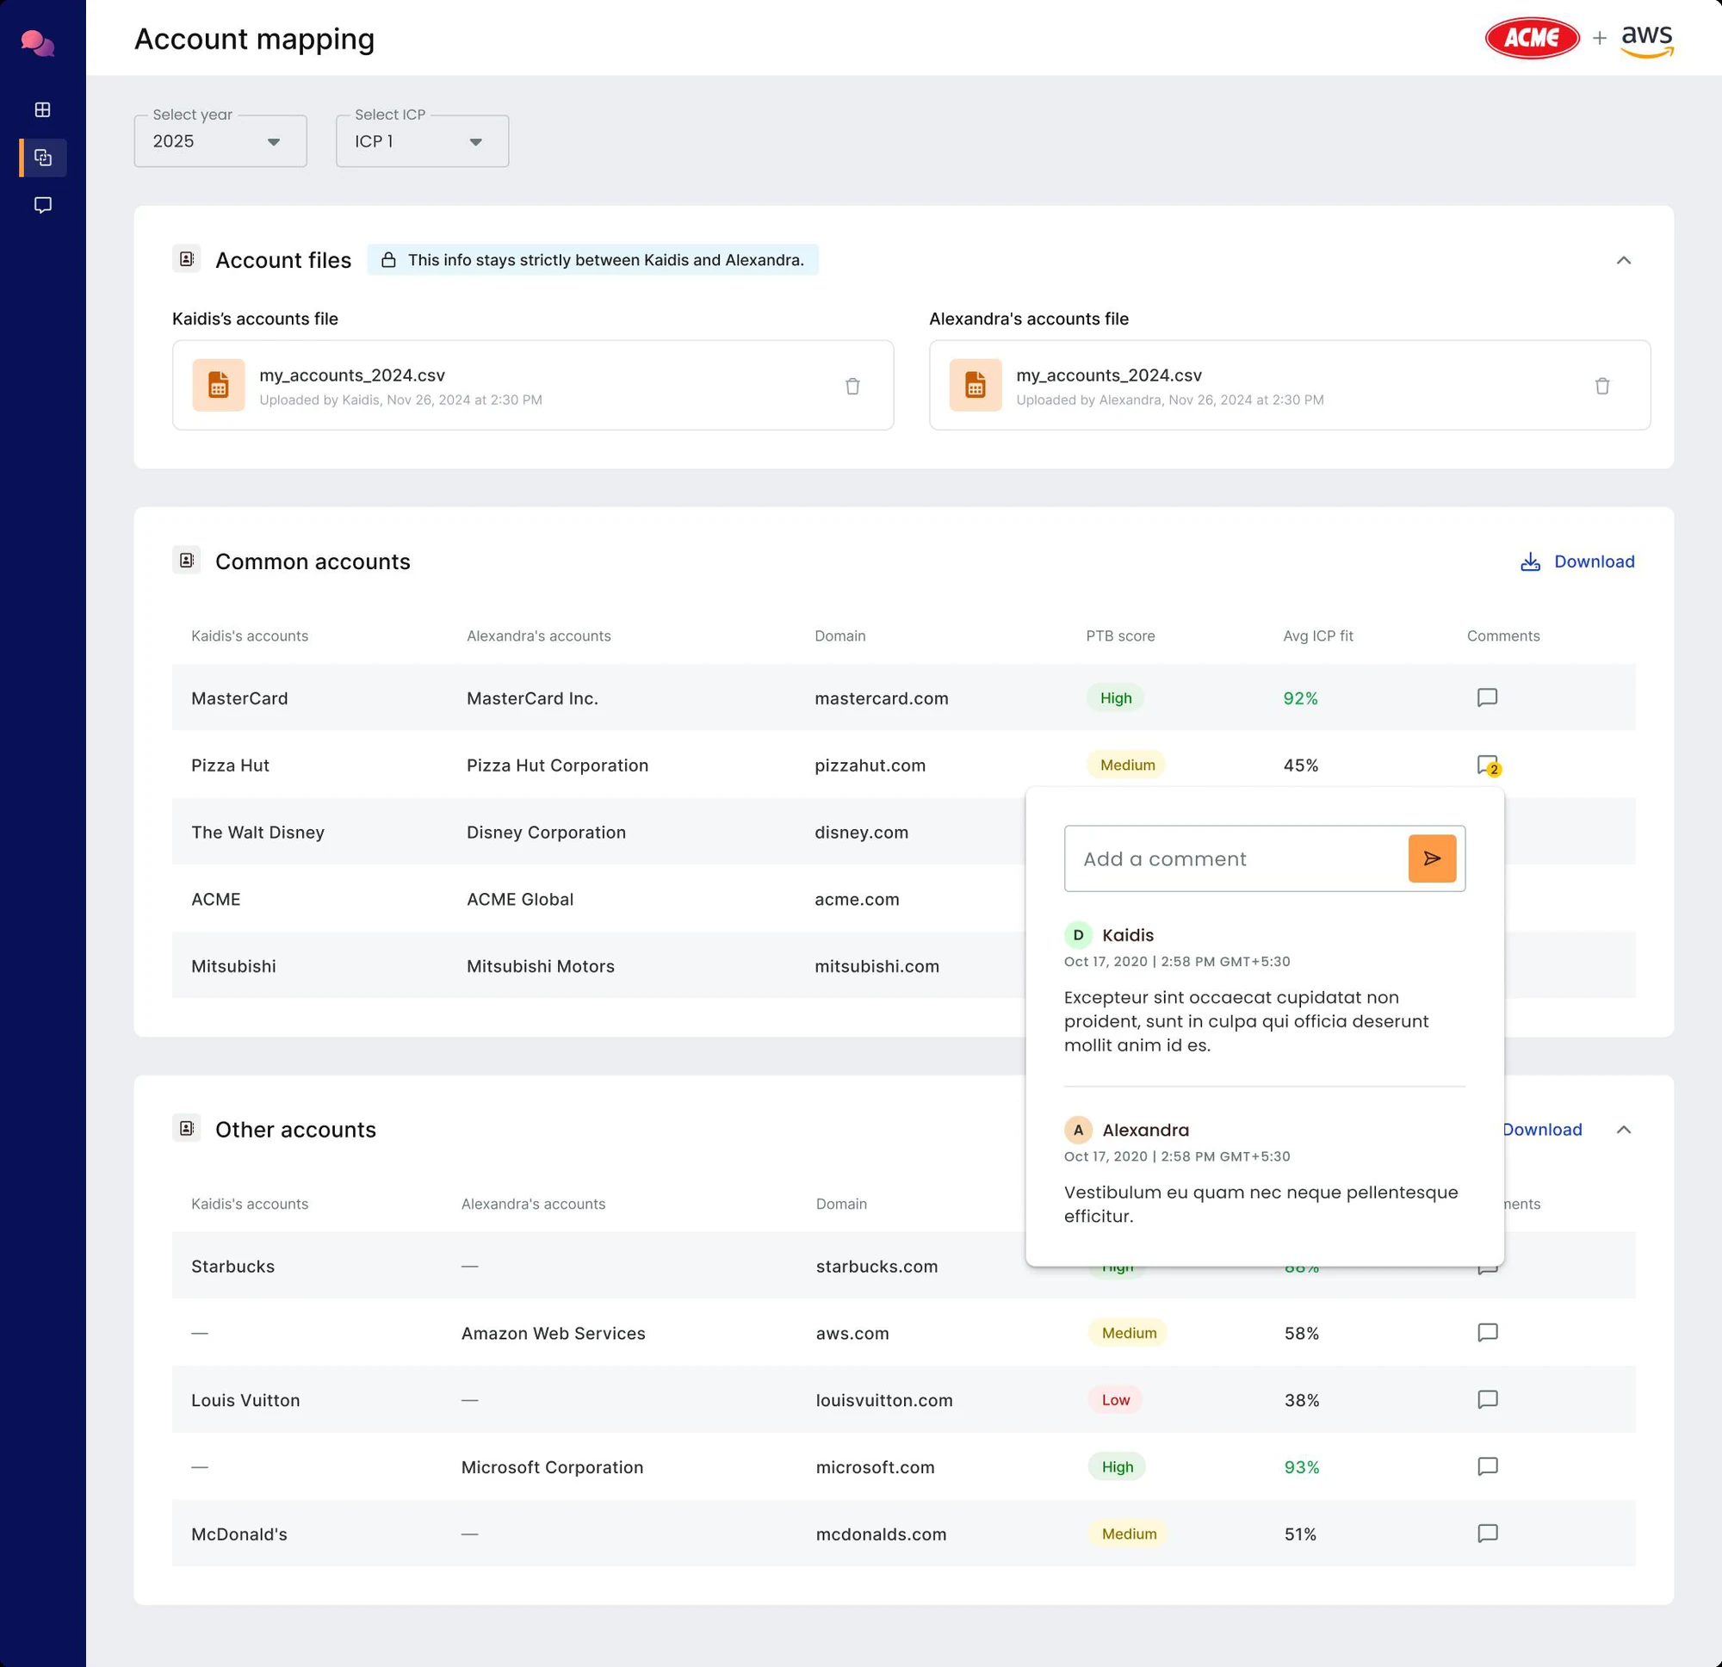The height and width of the screenshot is (1667, 1722).
Task: Click the High PTB badge for MasterCard
Action: (x=1116, y=697)
